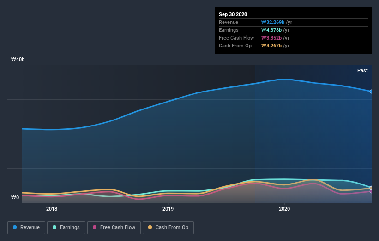Viewport: 379px width, 241px height.
Task: Click the blue Revenue endpoint marker
Action: coord(371,92)
